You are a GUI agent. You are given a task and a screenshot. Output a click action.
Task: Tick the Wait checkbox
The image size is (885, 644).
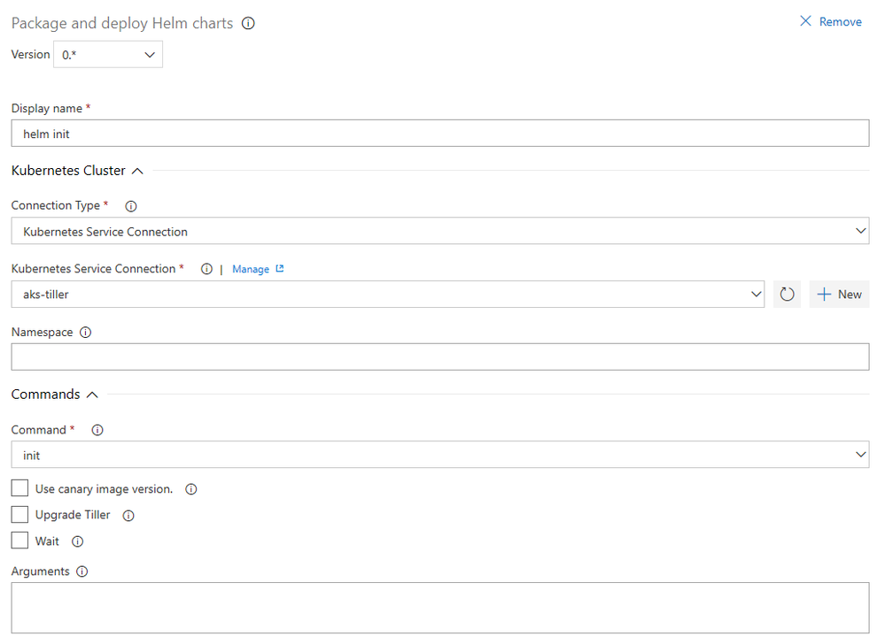tap(19, 540)
